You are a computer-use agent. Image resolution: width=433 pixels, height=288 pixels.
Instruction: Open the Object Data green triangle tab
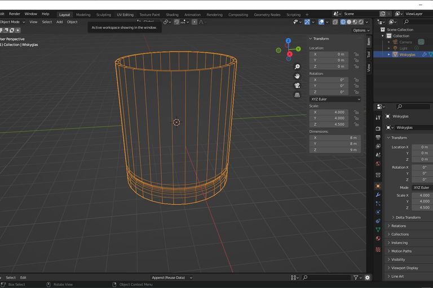click(x=378, y=229)
